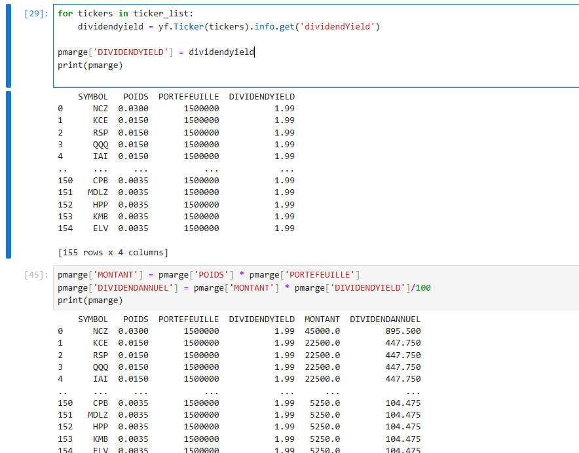Click the MONTANT column header in the second output
579x453 pixels.
tap(322, 319)
